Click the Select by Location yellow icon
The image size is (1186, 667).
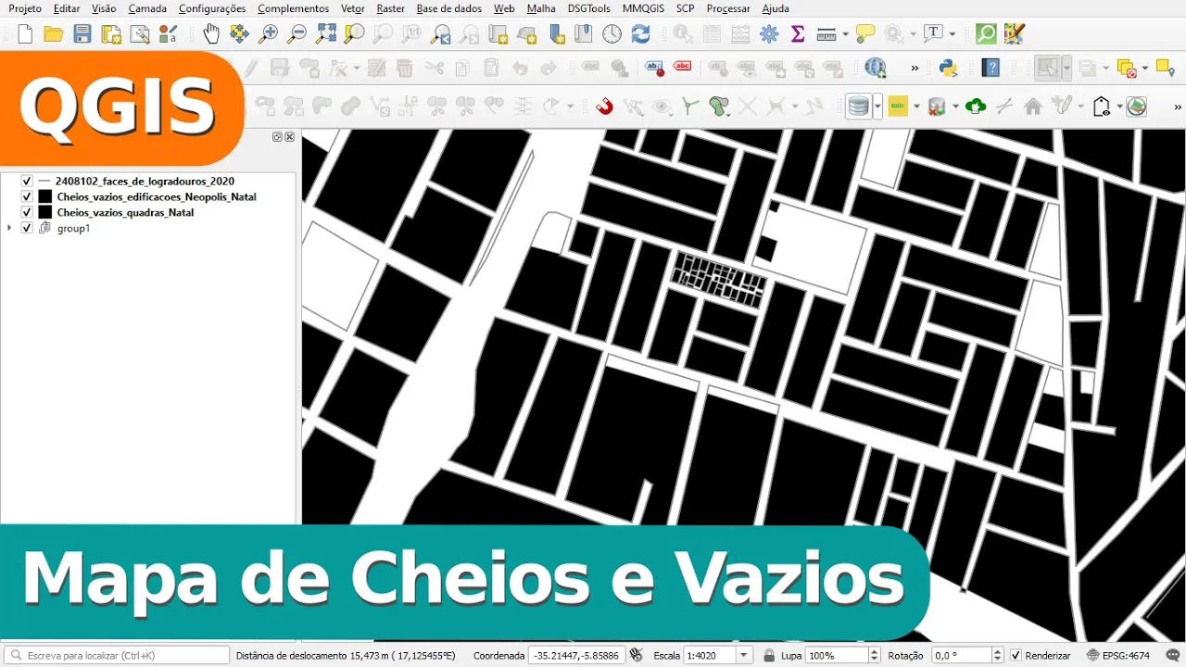pyautogui.click(x=1166, y=68)
